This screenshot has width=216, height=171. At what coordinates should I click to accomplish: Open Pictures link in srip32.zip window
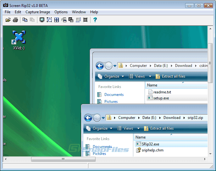point(99,154)
